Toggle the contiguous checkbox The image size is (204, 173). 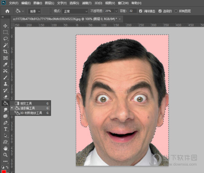160,11
